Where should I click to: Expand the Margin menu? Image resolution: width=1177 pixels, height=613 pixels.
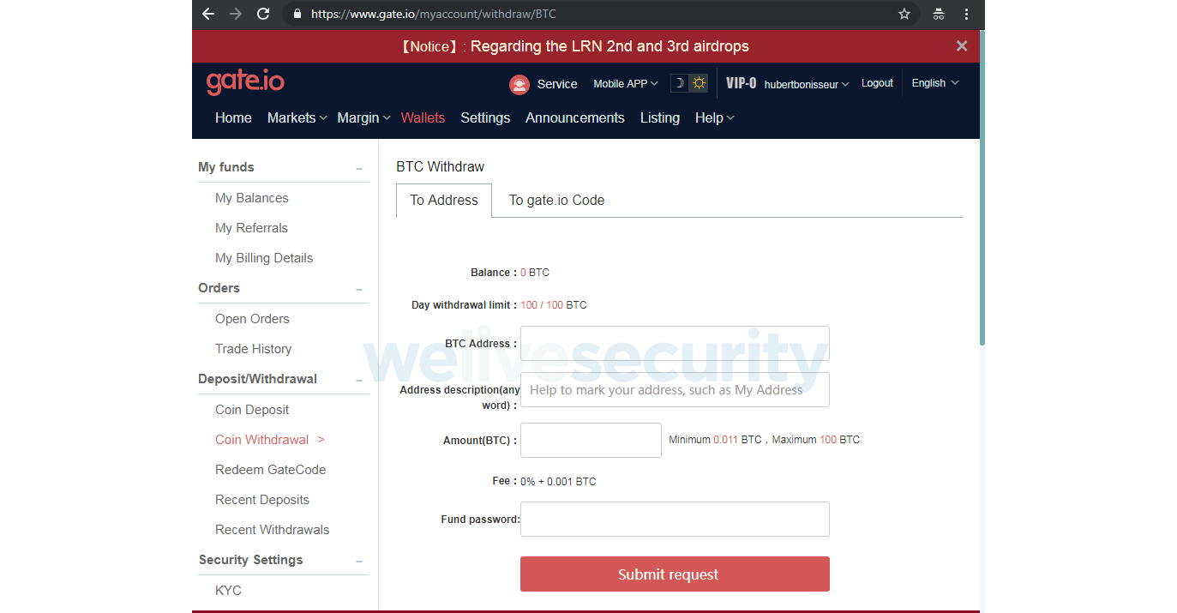(363, 117)
